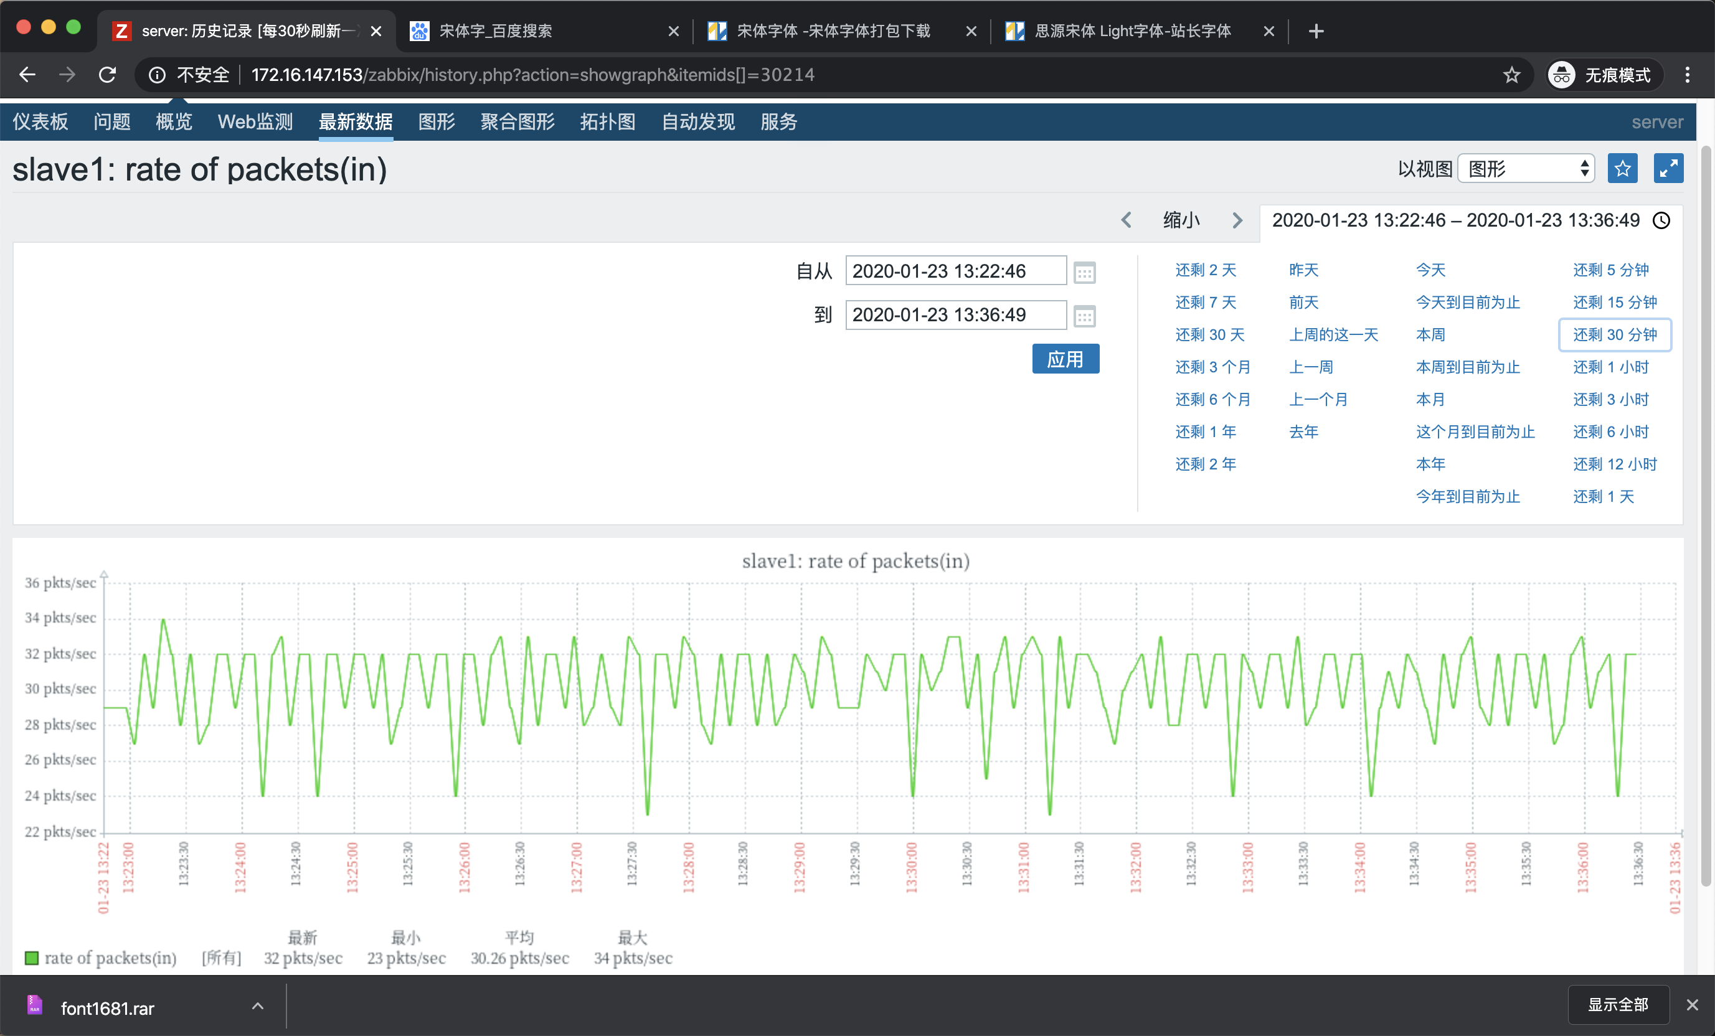Click the green rate of packets(in) legend swatch
The height and width of the screenshot is (1036, 1715).
[31, 958]
